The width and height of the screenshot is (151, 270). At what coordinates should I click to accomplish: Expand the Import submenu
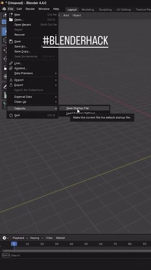[33, 80]
